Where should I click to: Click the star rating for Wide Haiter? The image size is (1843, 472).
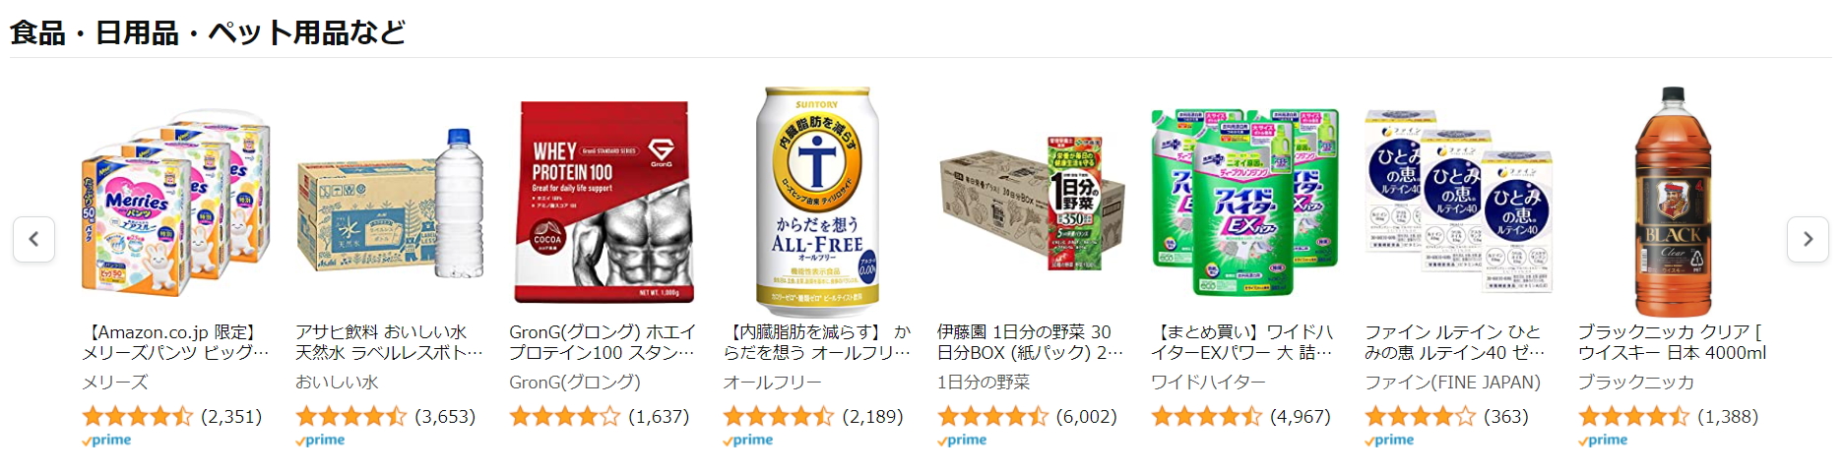coord(1206,416)
